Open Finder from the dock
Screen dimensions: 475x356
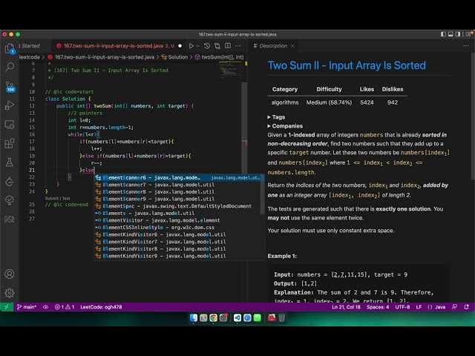click(x=193, y=317)
